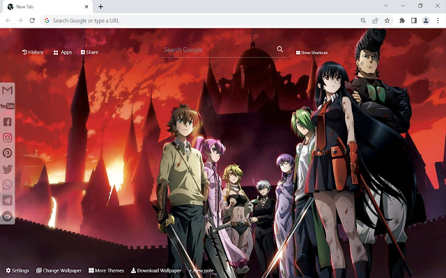446x278 pixels.
Task: Toggle Show Shortcuts
Action: [312, 53]
